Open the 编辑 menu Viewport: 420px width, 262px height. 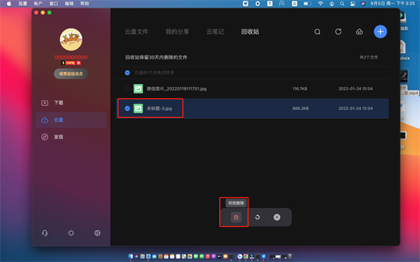coord(69,4)
